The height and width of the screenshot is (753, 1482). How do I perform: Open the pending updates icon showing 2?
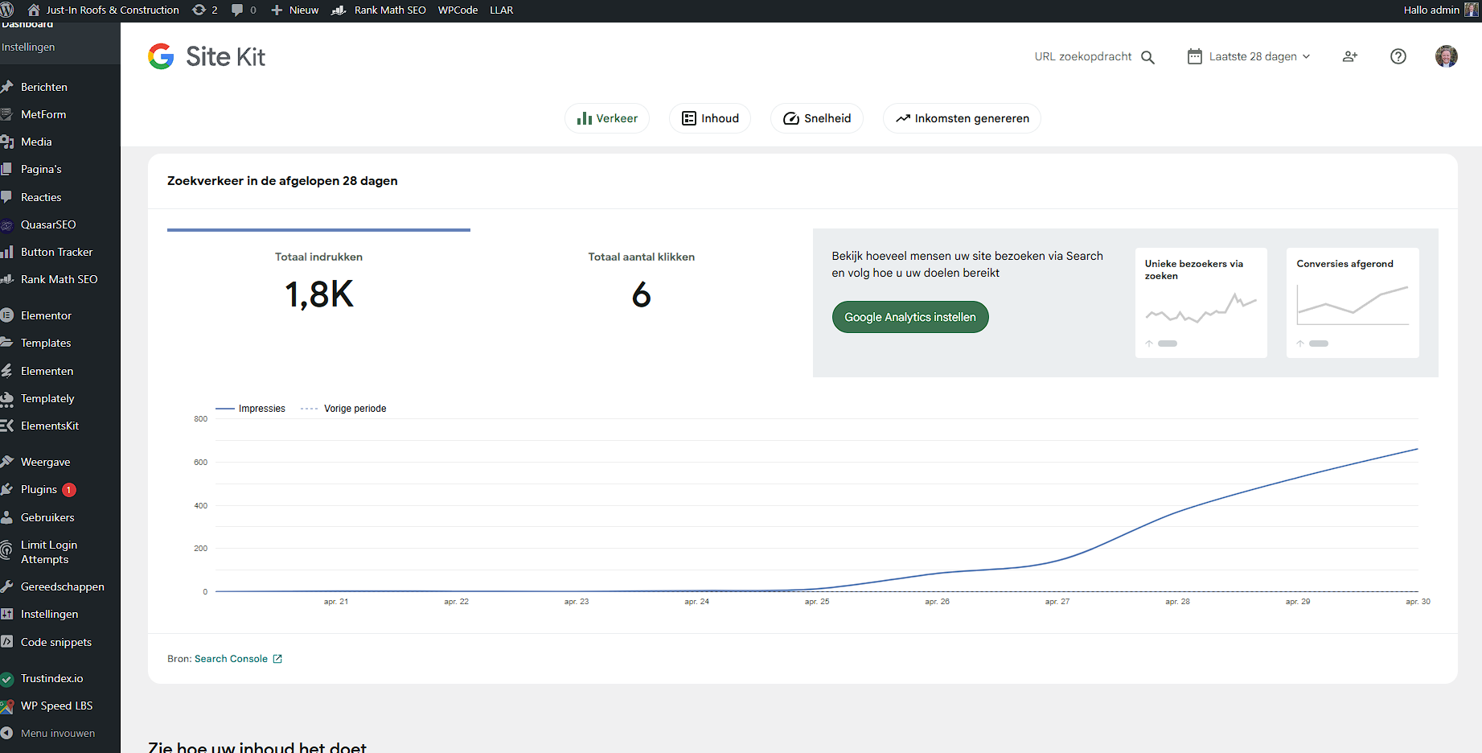click(205, 10)
